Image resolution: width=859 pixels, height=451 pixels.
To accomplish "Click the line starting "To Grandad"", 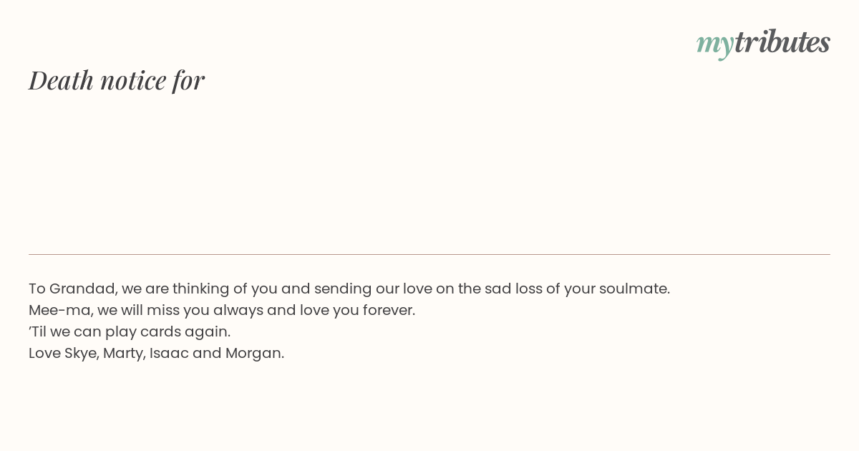I will click(x=349, y=288).
